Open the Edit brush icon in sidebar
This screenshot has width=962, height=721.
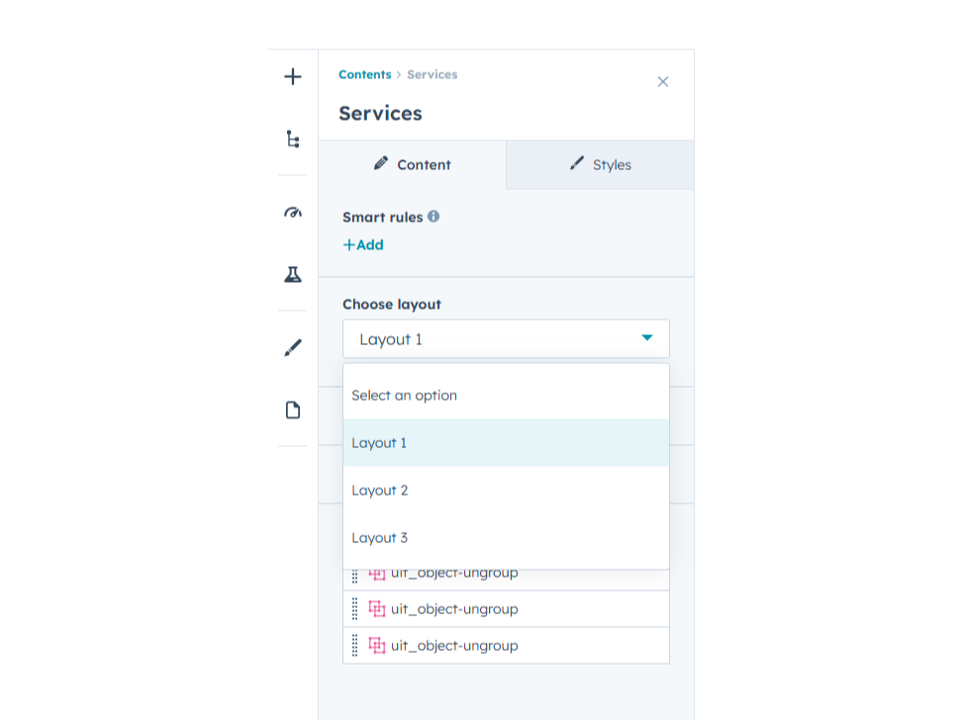point(293,348)
